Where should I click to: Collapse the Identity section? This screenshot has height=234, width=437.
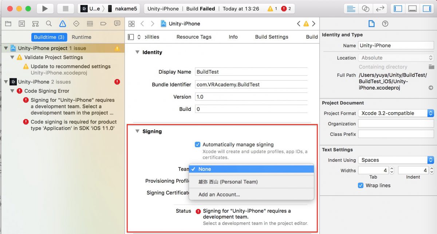pos(137,52)
